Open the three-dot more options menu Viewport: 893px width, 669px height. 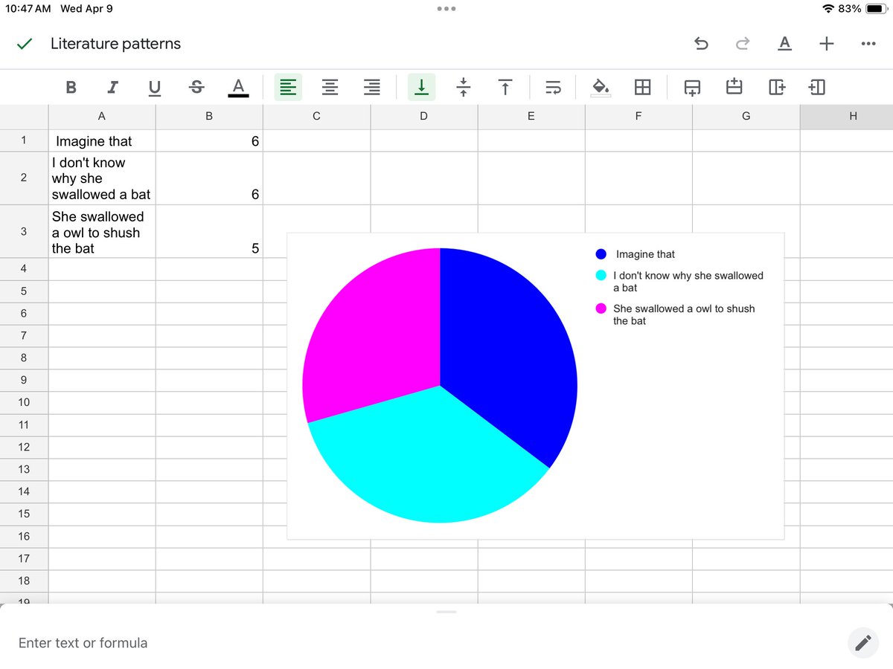868,44
